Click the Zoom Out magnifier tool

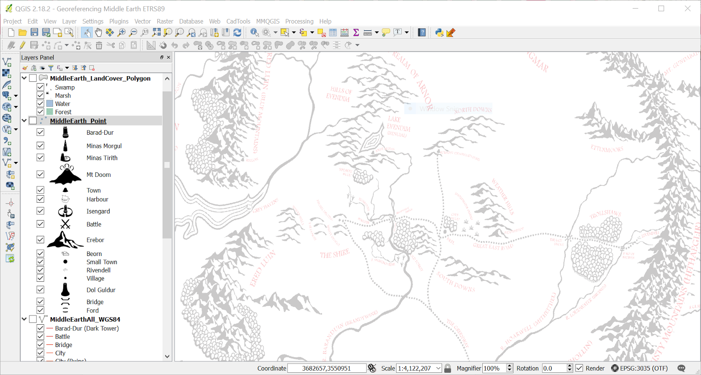click(x=133, y=32)
